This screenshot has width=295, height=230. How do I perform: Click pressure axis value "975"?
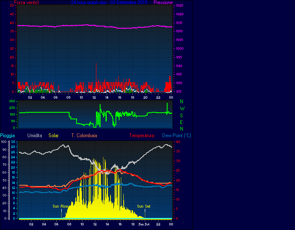point(180,92)
